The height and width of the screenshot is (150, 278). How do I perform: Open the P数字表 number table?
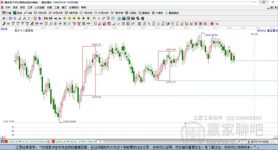click(71, 13)
